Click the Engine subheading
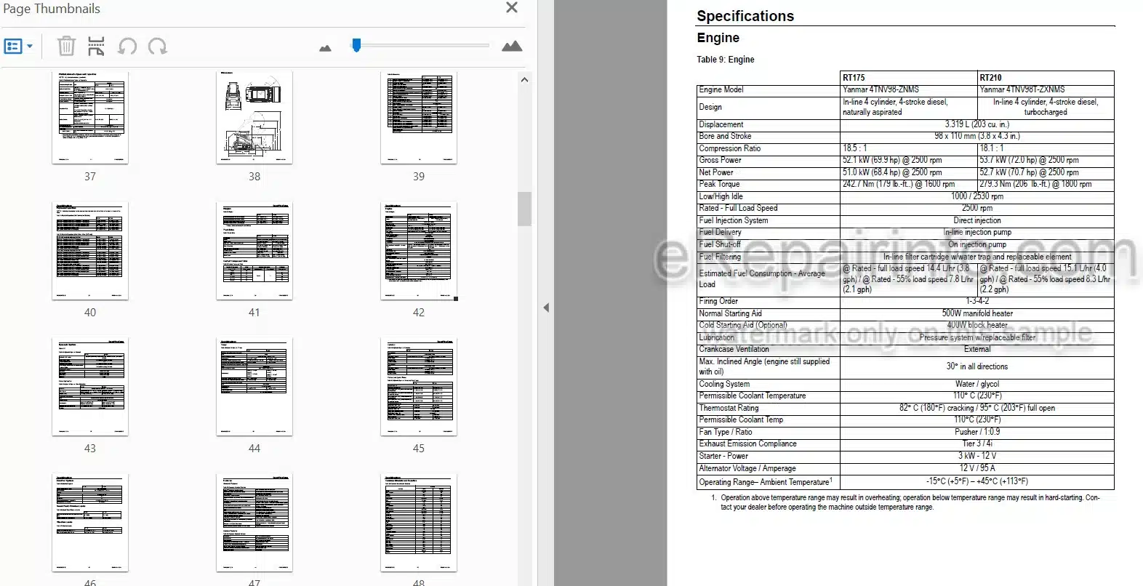Viewport: 1143px width, 586px height. click(718, 38)
